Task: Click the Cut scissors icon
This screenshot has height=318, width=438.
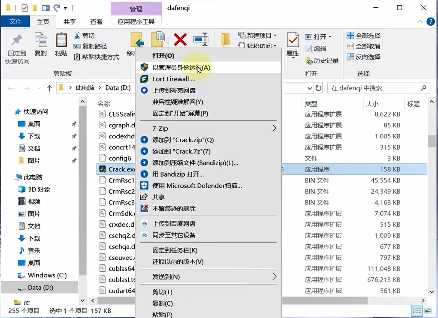Action: click(77, 36)
